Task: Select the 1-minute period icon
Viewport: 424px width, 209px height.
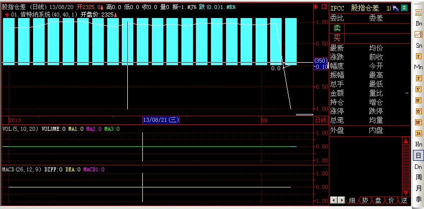Action: tap(418, 56)
